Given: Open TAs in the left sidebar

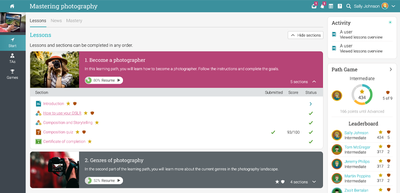Looking at the screenshot, I should pyautogui.click(x=12, y=58).
